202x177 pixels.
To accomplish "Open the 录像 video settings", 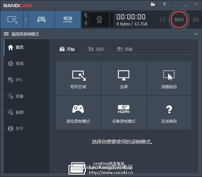I will (26, 96).
